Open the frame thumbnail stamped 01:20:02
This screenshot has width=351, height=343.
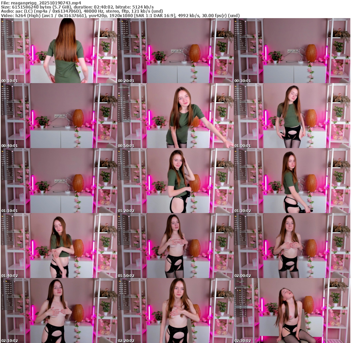(175, 181)
